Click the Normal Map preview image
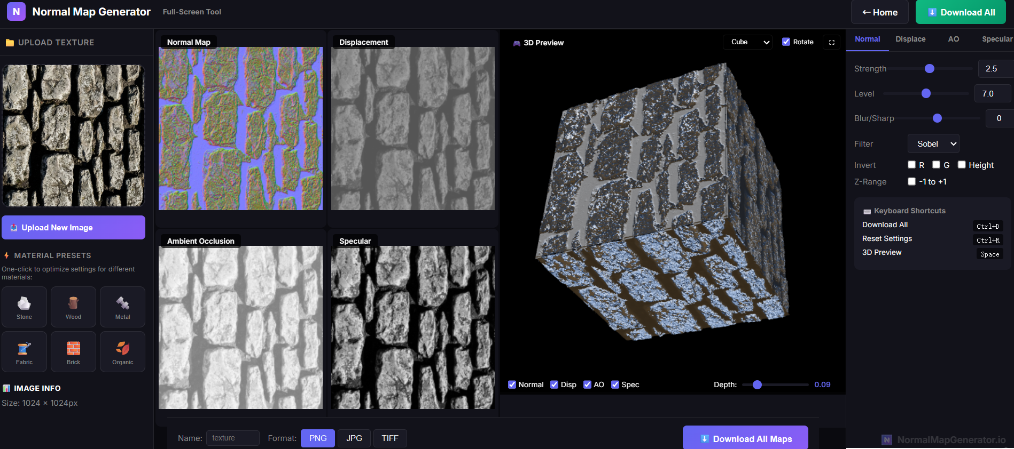The image size is (1014, 449). [240, 129]
